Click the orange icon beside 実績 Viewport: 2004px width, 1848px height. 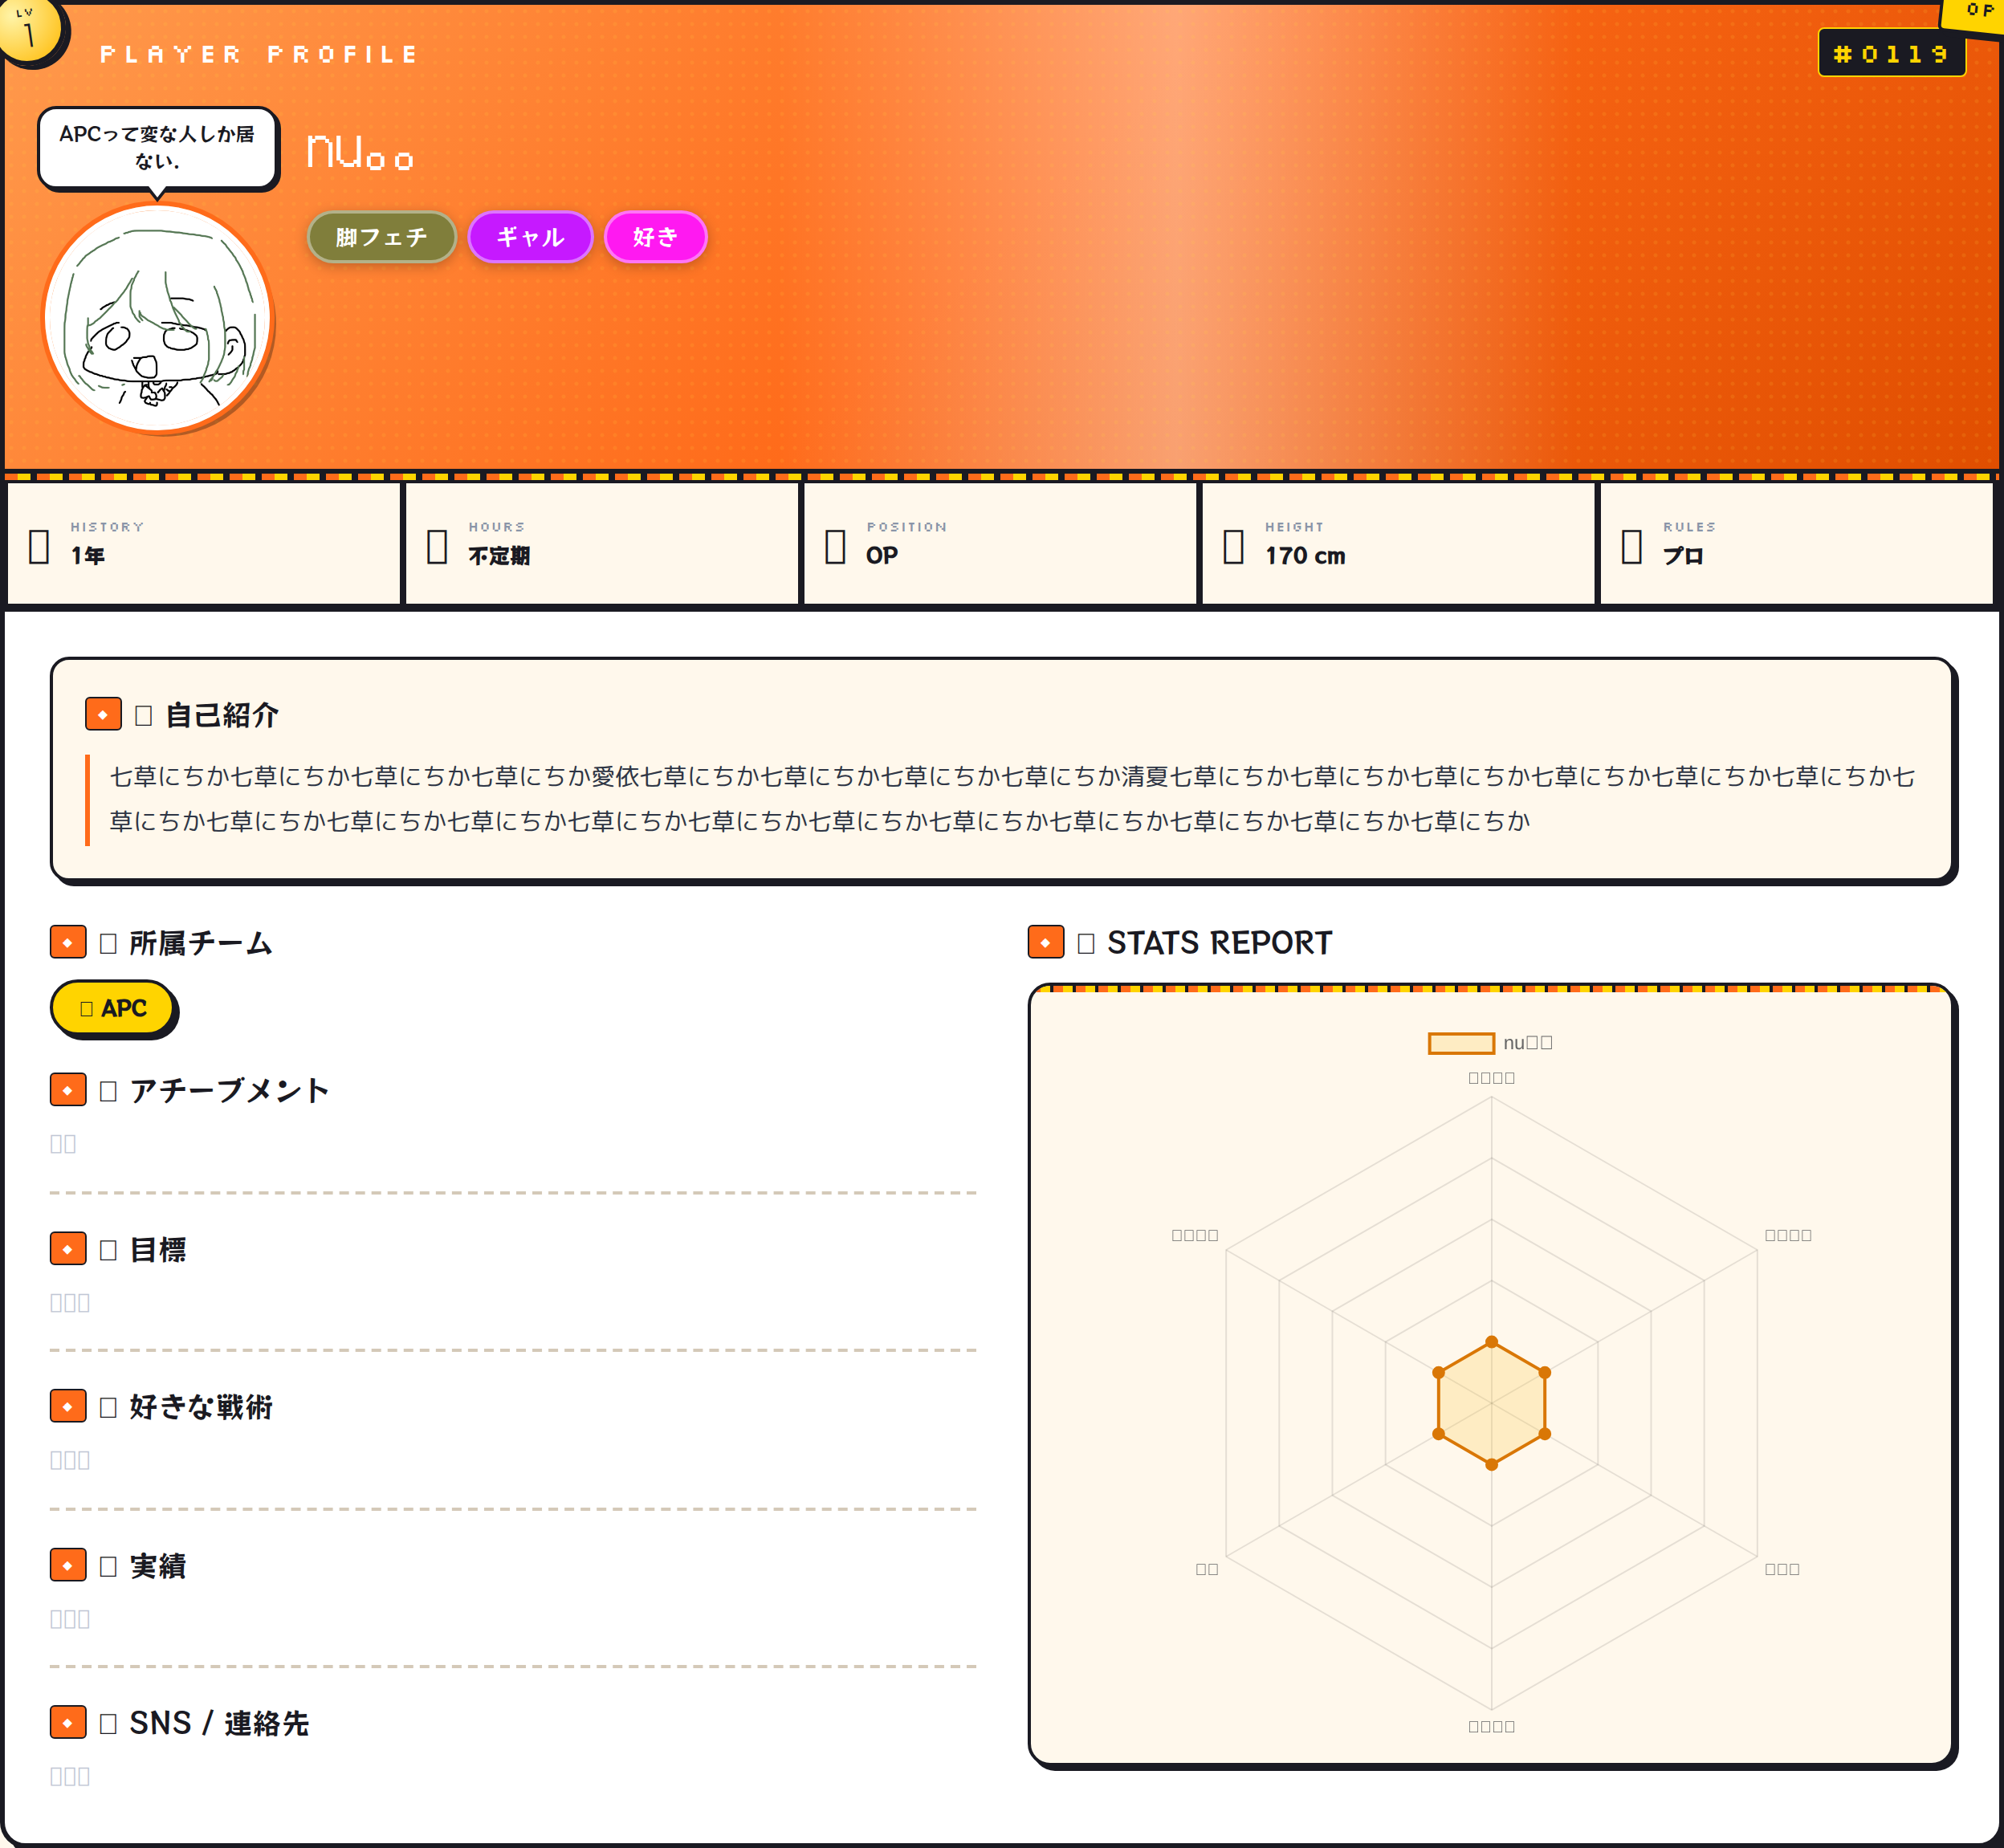tap(68, 1564)
